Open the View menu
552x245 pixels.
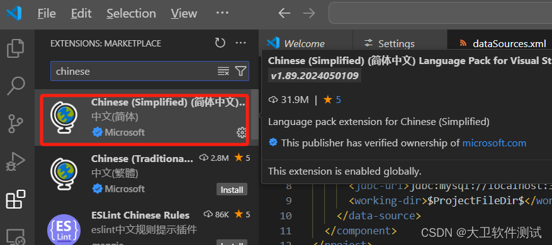click(184, 13)
